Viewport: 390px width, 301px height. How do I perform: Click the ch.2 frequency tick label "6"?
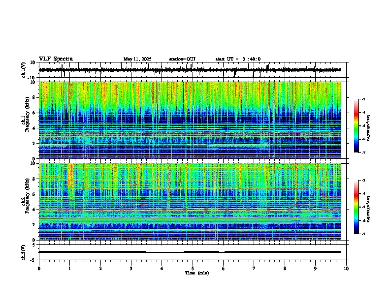[34, 194]
